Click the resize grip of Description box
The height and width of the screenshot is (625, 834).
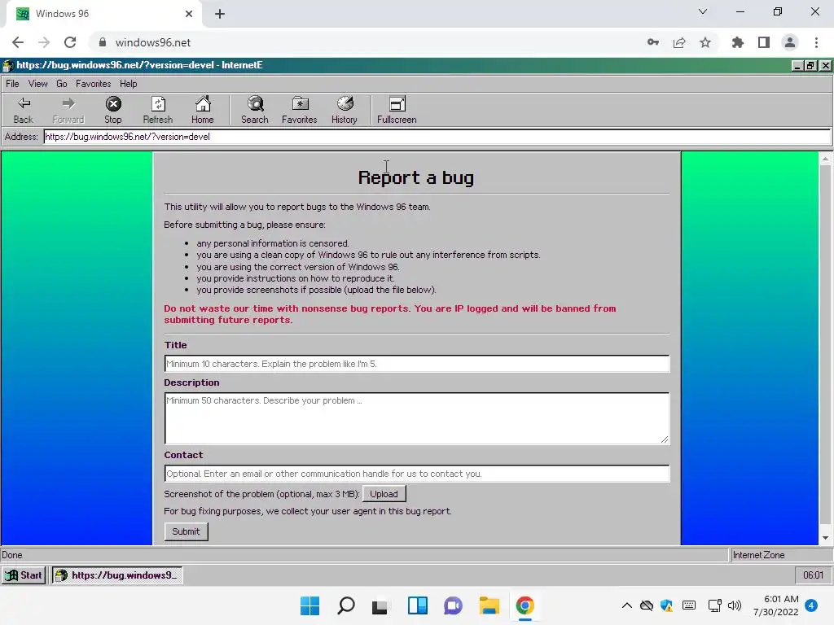click(665, 439)
